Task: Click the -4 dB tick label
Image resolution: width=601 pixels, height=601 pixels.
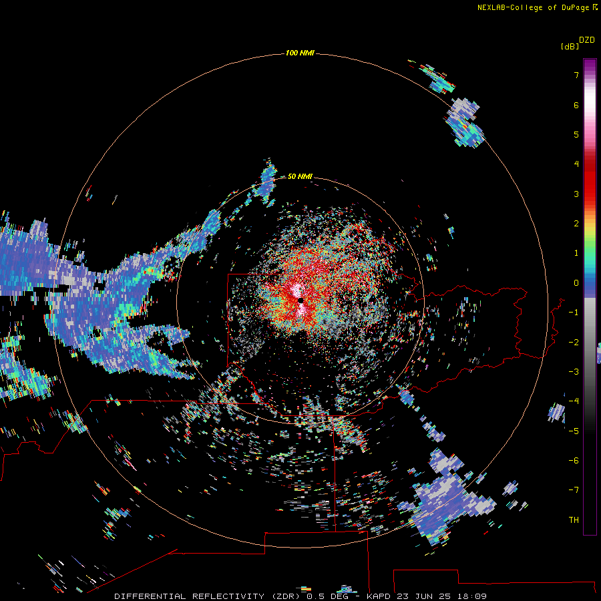Action: tap(574, 401)
